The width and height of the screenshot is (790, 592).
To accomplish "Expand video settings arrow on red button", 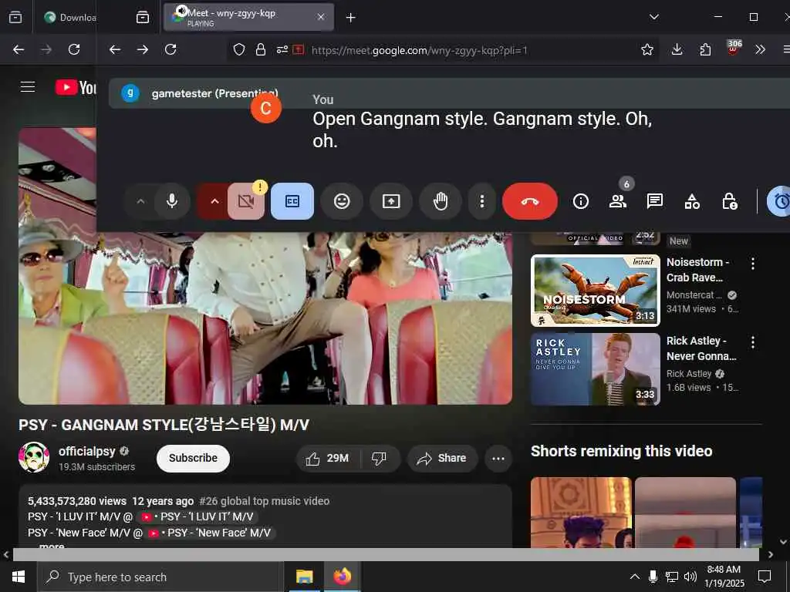I will (214, 201).
